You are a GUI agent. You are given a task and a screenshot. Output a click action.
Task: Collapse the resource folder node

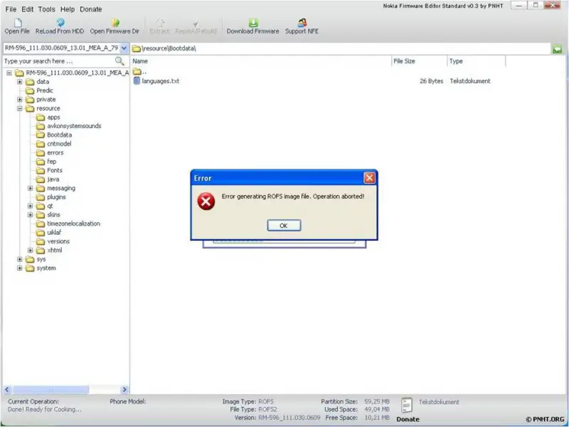[20, 109]
